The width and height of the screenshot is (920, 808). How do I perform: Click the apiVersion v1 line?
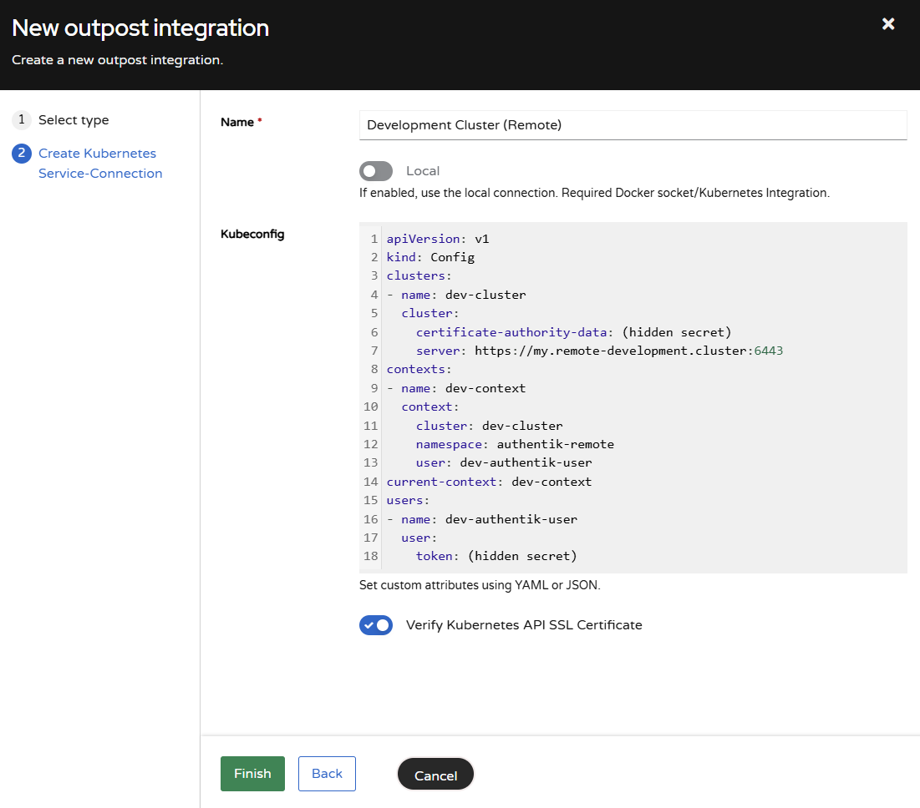(438, 239)
